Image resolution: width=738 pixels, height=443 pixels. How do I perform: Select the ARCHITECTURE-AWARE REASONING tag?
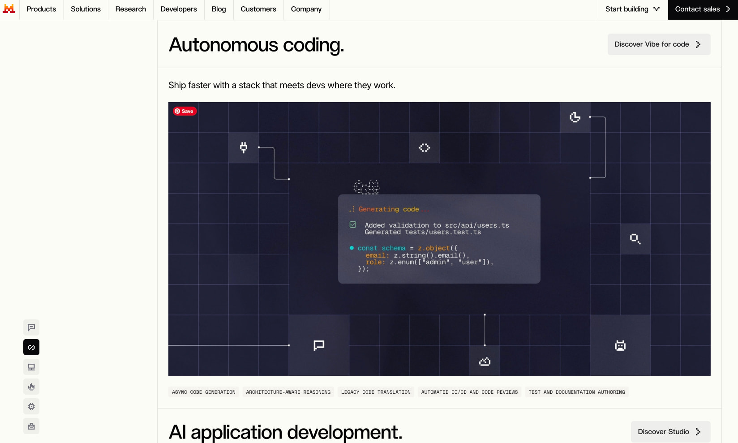pyautogui.click(x=288, y=392)
